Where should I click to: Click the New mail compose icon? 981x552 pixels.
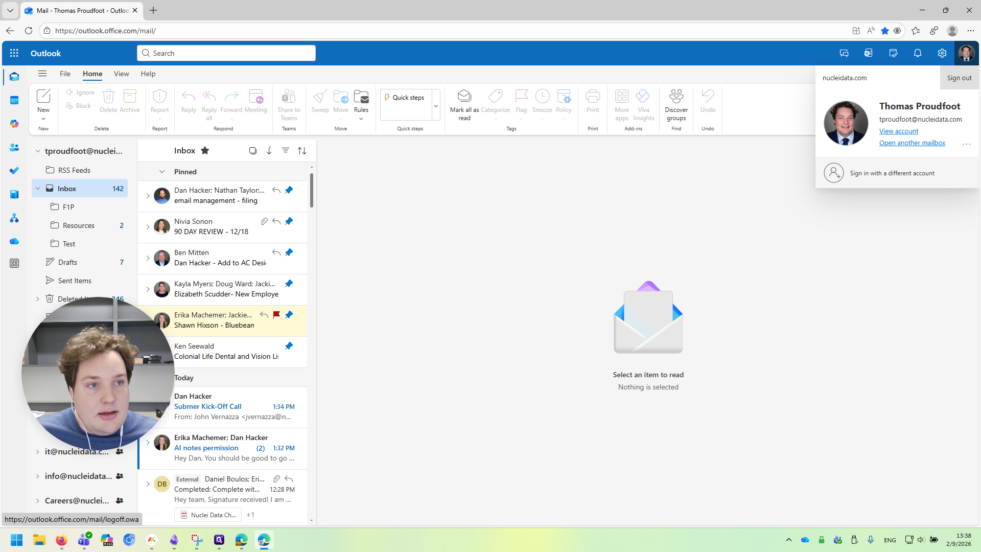click(x=43, y=96)
